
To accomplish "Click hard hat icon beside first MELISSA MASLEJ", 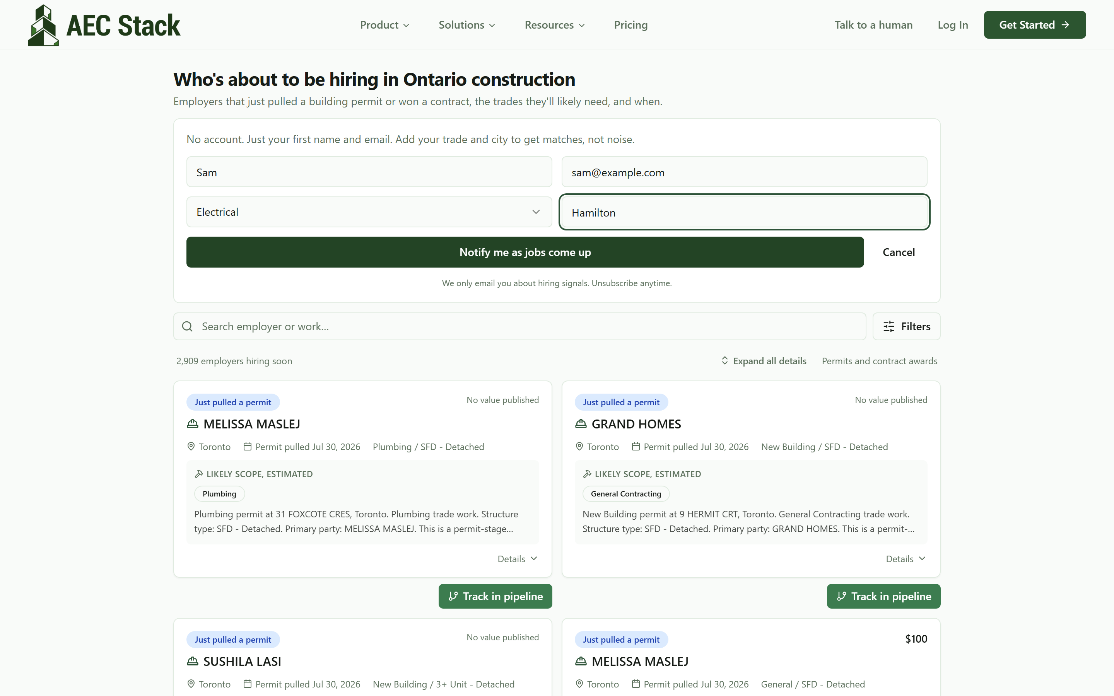I will pyautogui.click(x=192, y=423).
